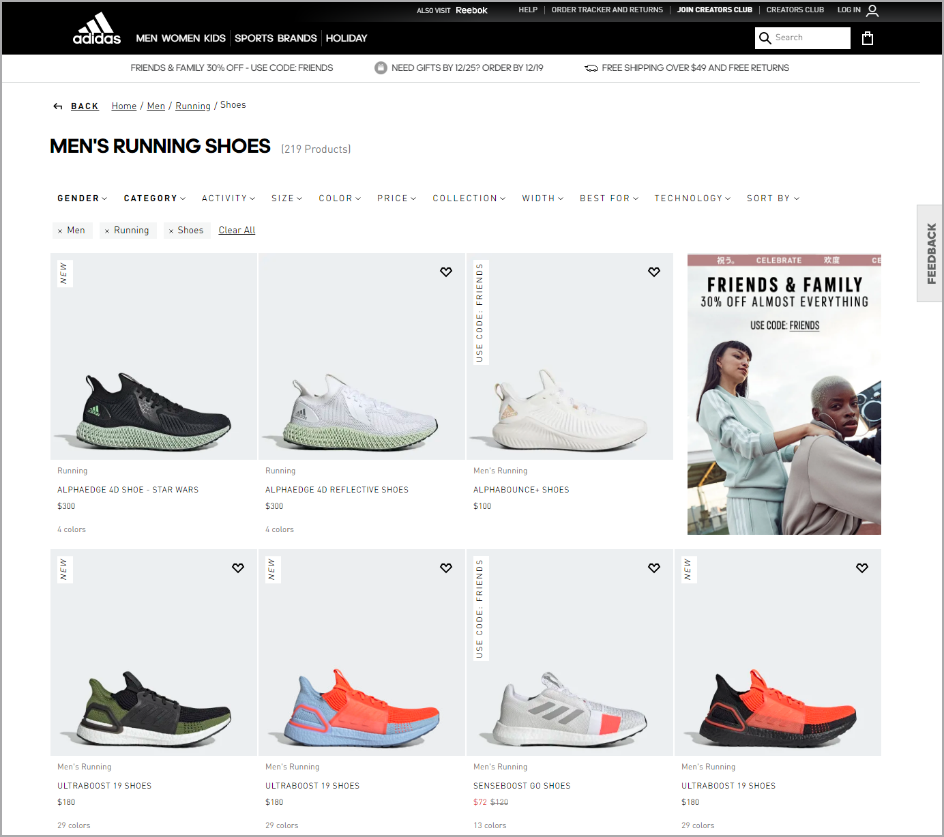The image size is (944, 837).
Task: Click the Clear All filters link
Action: coord(237,231)
